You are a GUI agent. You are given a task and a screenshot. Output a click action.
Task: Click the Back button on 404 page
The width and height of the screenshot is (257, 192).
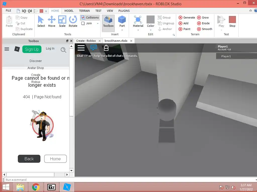pyautogui.click(x=29, y=159)
